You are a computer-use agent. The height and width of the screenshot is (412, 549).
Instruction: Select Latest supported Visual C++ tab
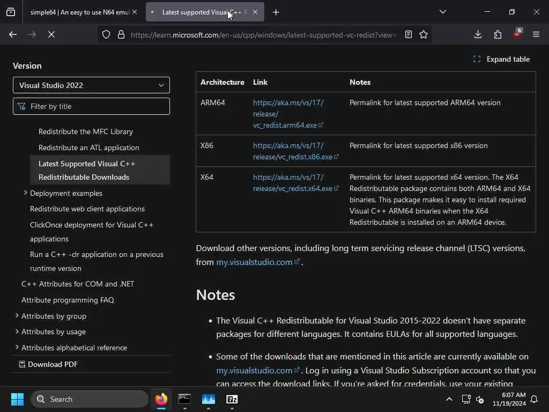point(205,12)
